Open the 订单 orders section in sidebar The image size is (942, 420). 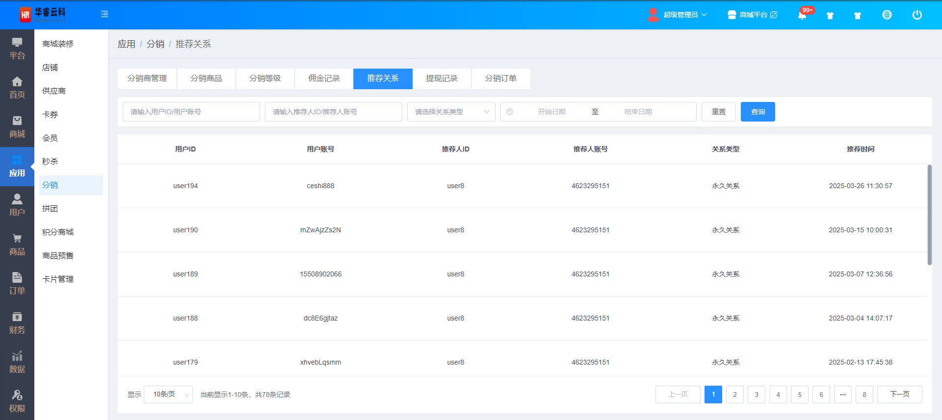(x=17, y=284)
